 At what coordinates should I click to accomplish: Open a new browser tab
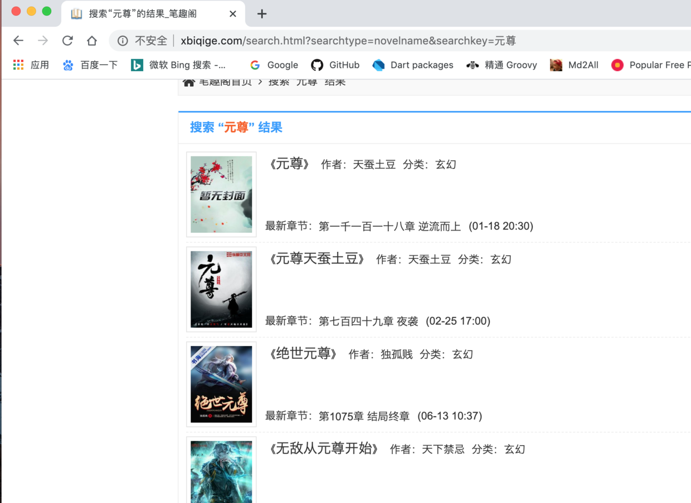pyautogui.click(x=262, y=14)
